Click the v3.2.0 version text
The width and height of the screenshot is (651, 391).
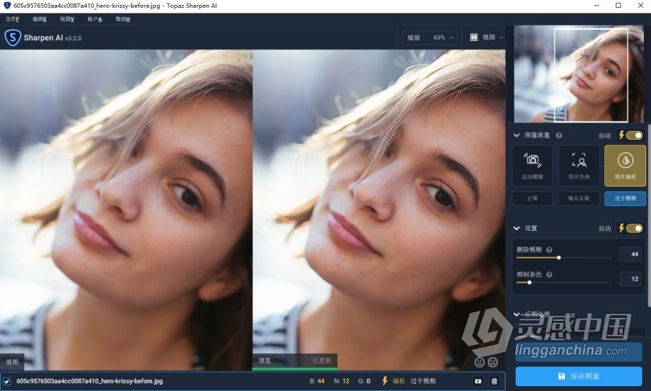pyautogui.click(x=73, y=39)
